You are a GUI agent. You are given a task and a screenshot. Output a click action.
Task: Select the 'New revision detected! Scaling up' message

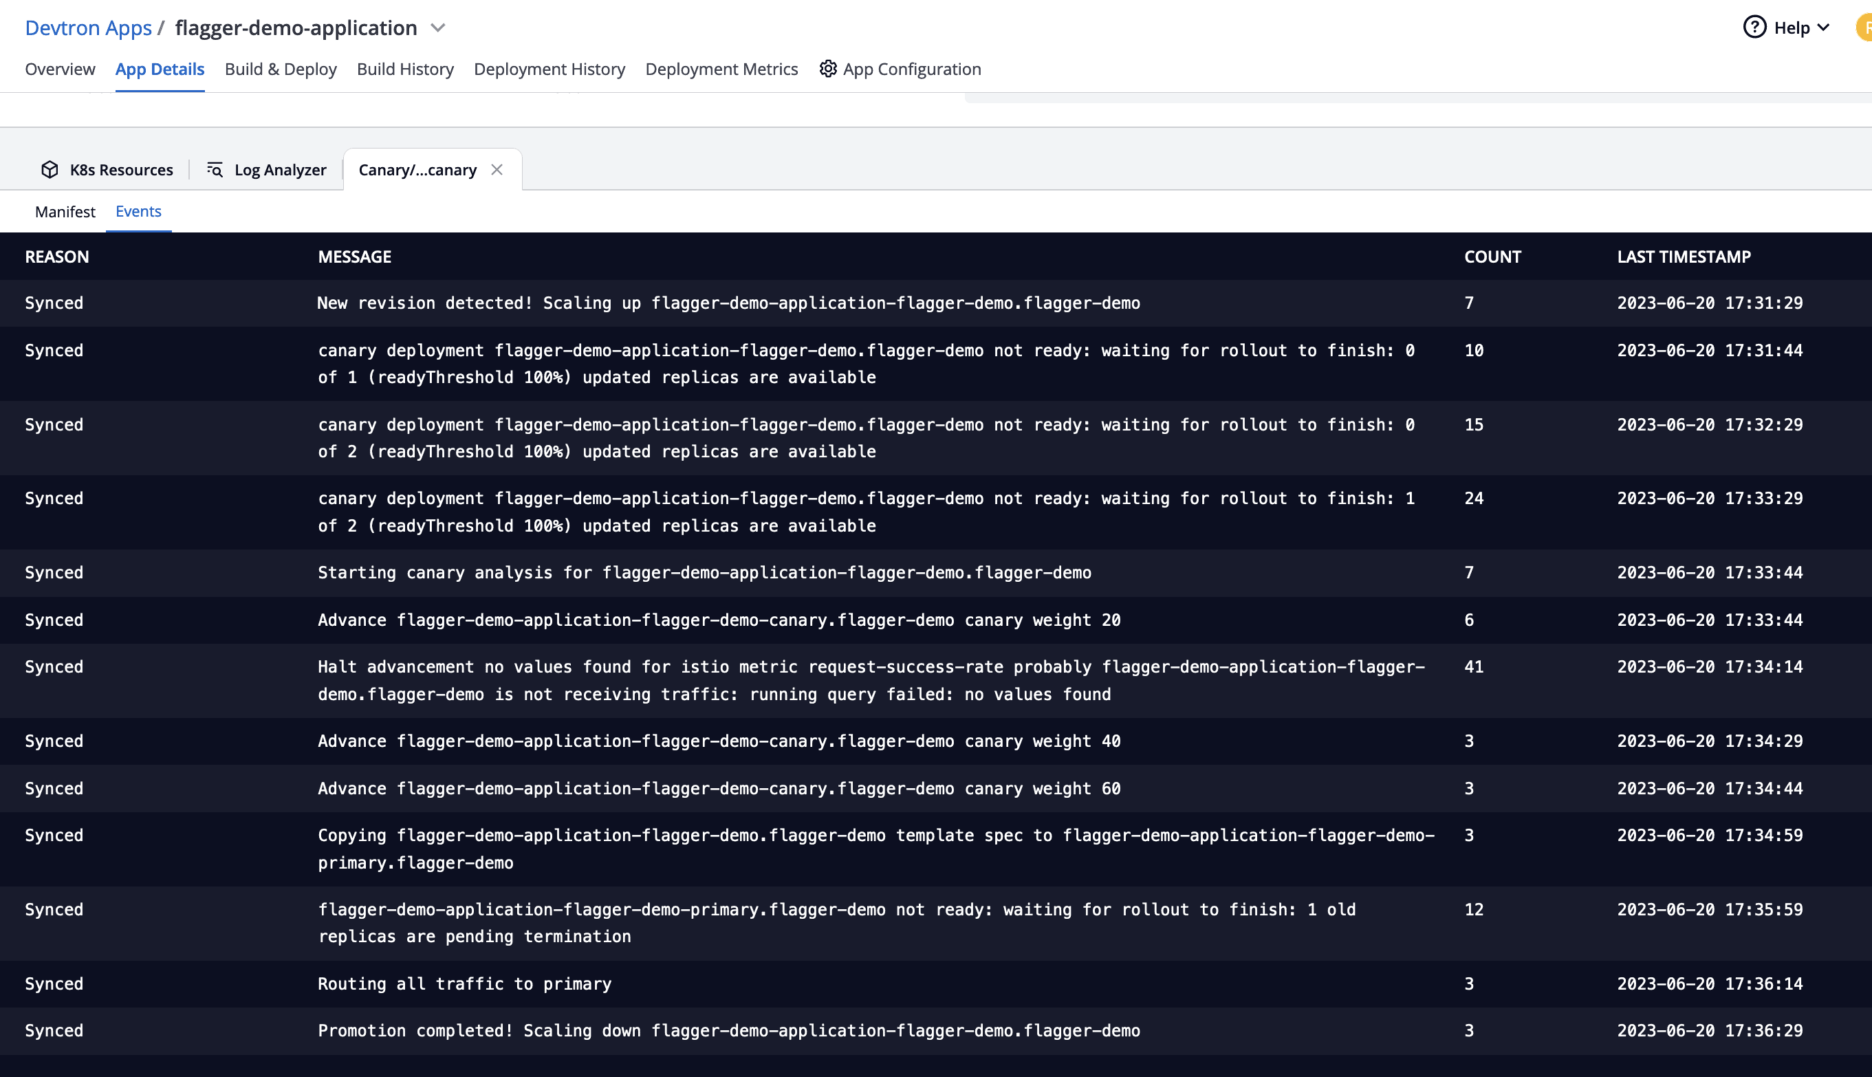[728, 303]
